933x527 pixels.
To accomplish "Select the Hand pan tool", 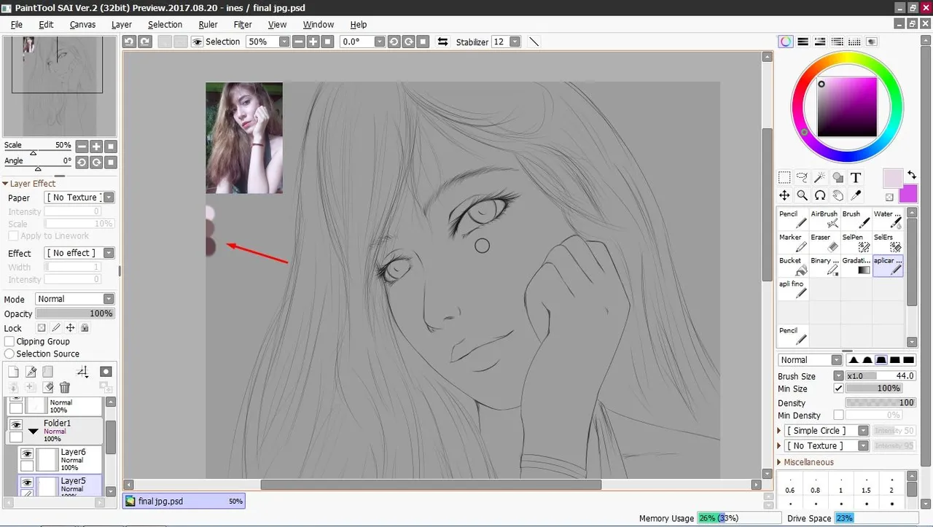I will pyautogui.click(x=838, y=195).
